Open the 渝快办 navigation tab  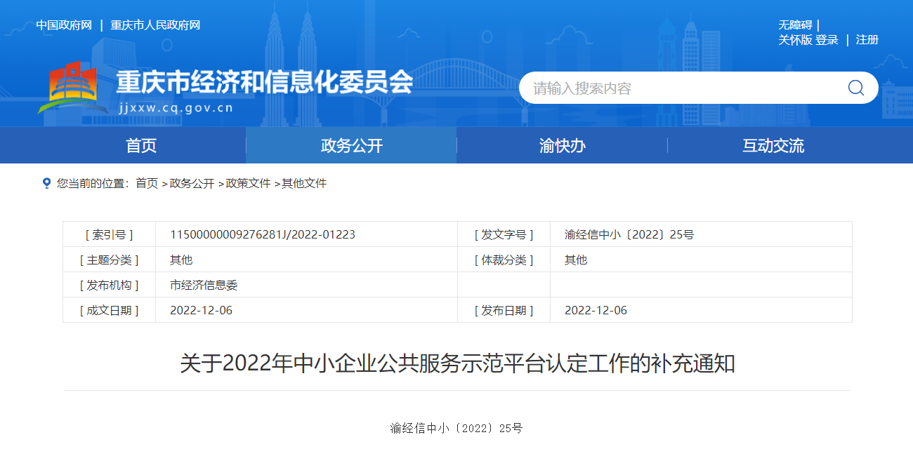(x=562, y=146)
